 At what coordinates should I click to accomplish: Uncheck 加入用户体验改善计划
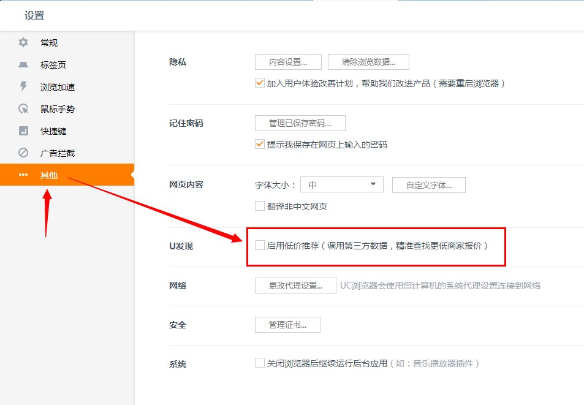259,83
